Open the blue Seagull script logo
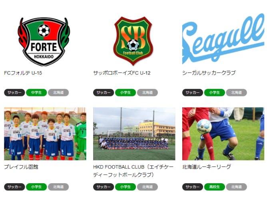The height and width of the screenshot is (200, 267). [223, 39]
